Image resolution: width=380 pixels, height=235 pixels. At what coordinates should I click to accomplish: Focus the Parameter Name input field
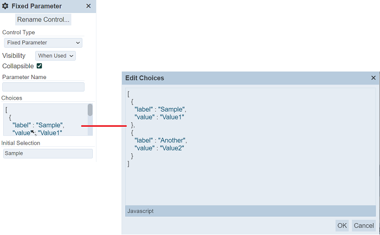[43, 87]
